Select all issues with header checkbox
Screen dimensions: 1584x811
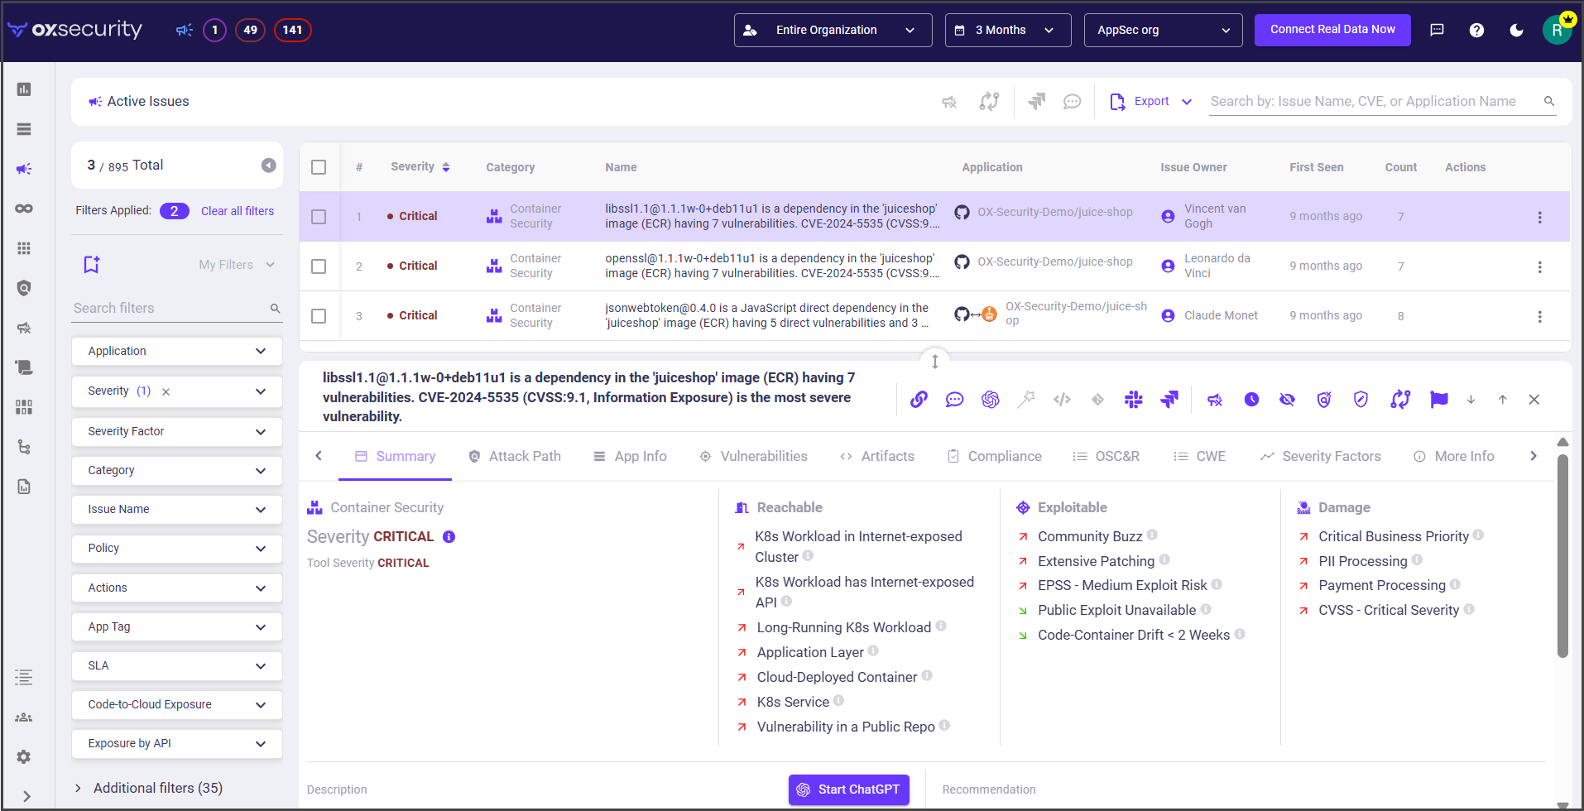[x=319, y=167]
